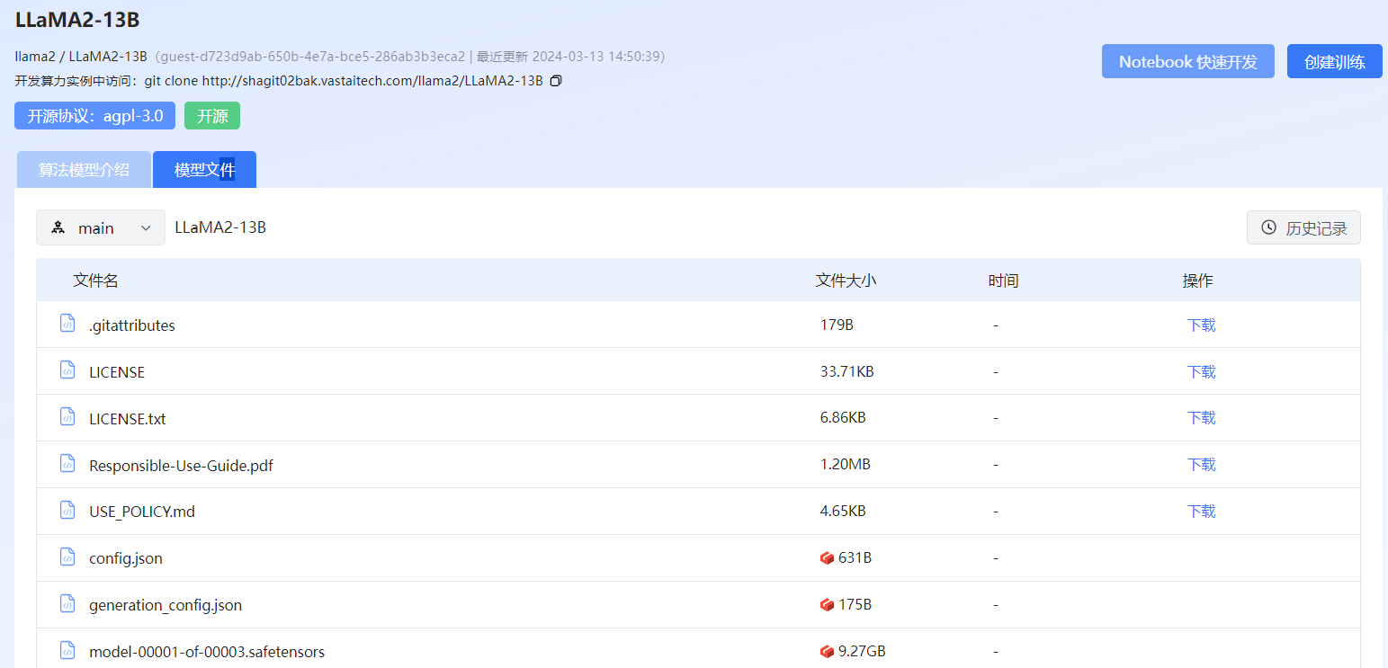Click the git clone URL text
Viewport: 1388px width, 668px height.
[x=344, y=81]
